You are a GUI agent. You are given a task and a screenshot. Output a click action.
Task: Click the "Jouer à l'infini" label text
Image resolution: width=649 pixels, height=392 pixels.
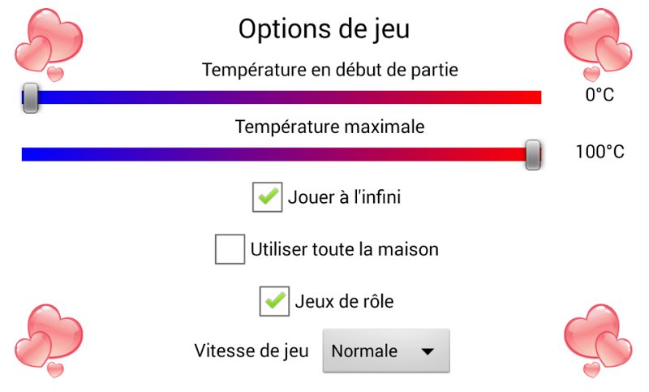(344, 197)
